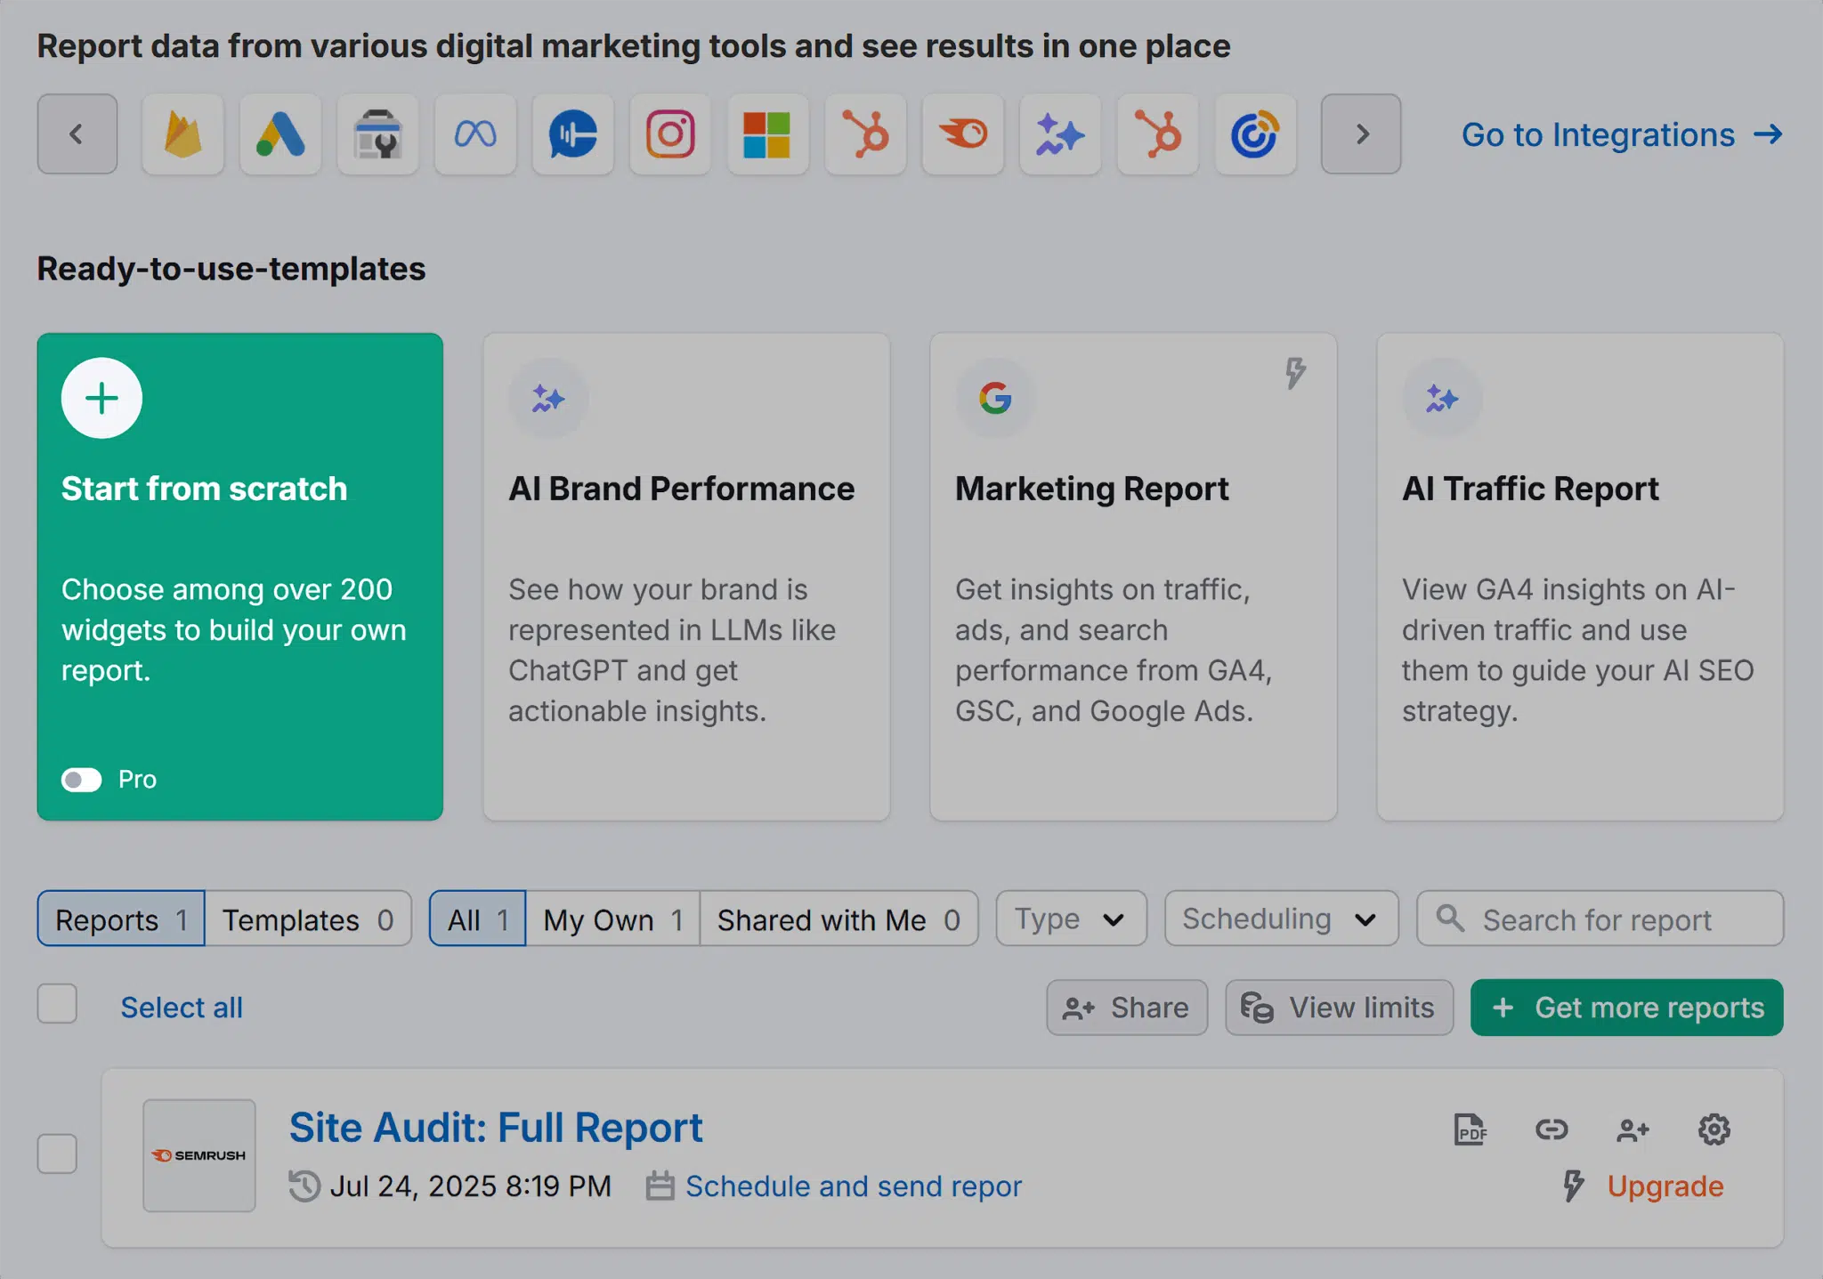Filter by Shared with Me
Image resolution: width=1823 pixels, height=1279 pixels.
tap(839, 919)
